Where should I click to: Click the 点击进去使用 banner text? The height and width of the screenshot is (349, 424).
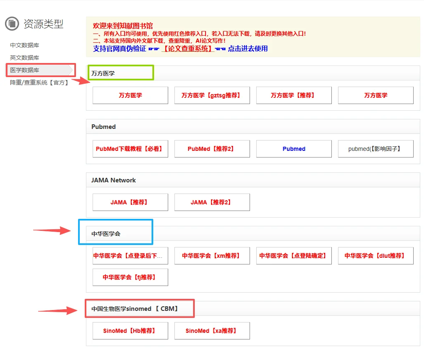(x=248, y=48)
